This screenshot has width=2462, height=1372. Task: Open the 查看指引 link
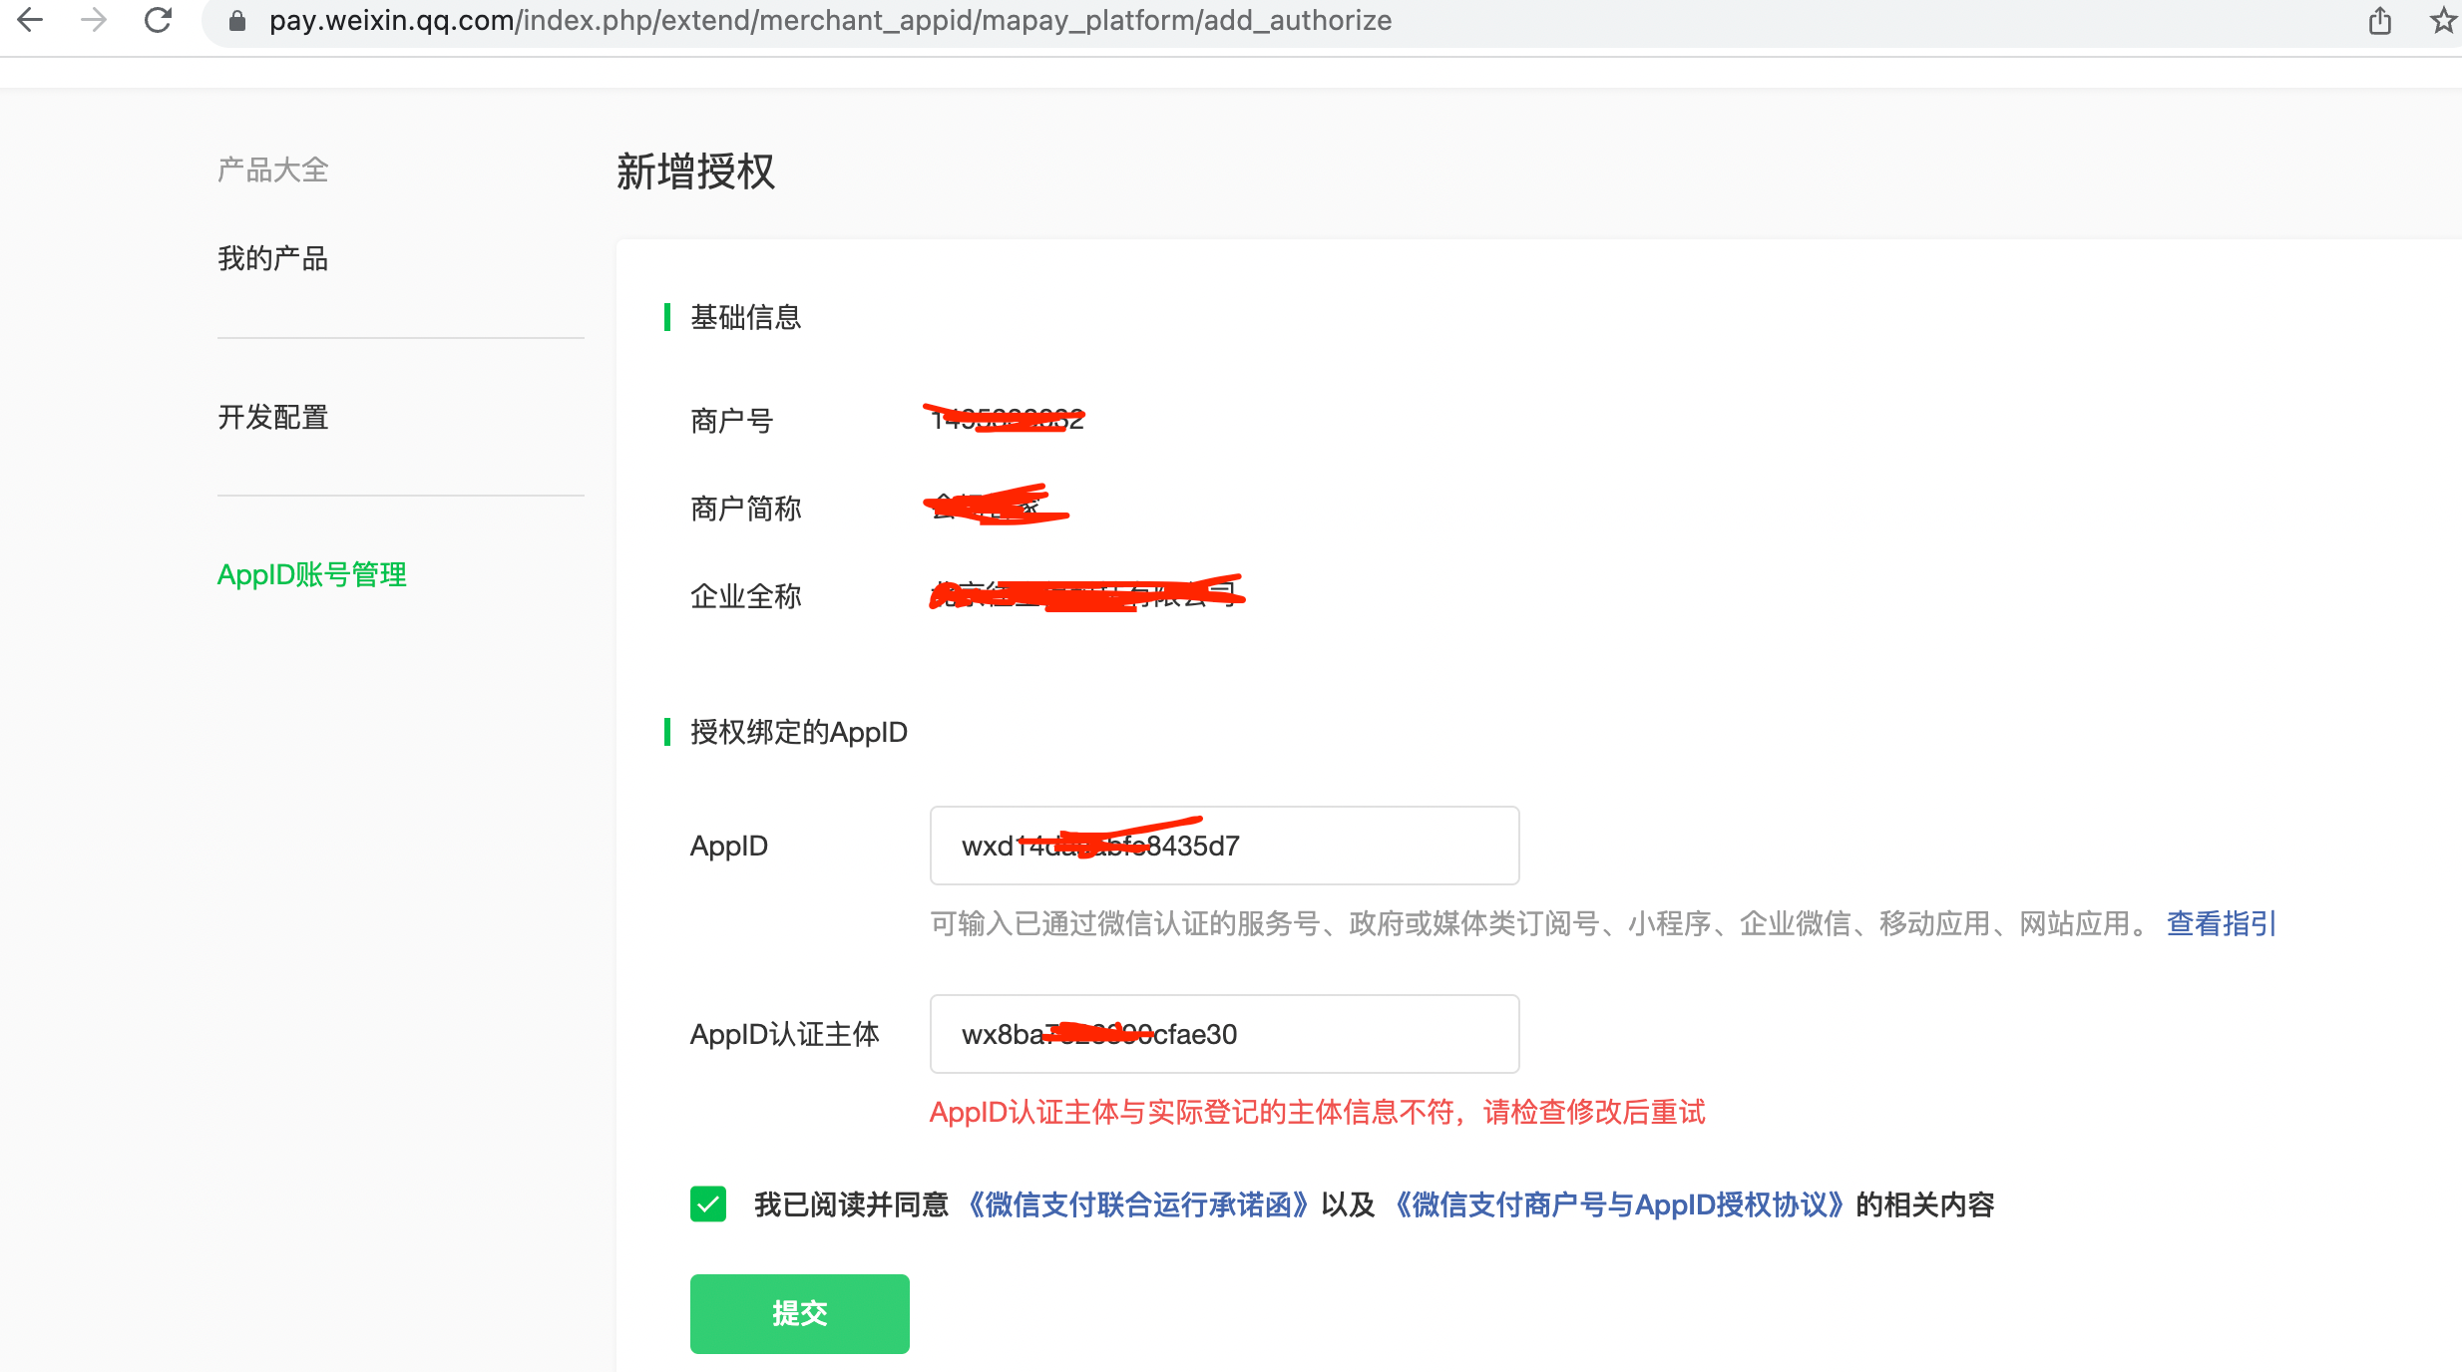click(x=2221, y=923)
